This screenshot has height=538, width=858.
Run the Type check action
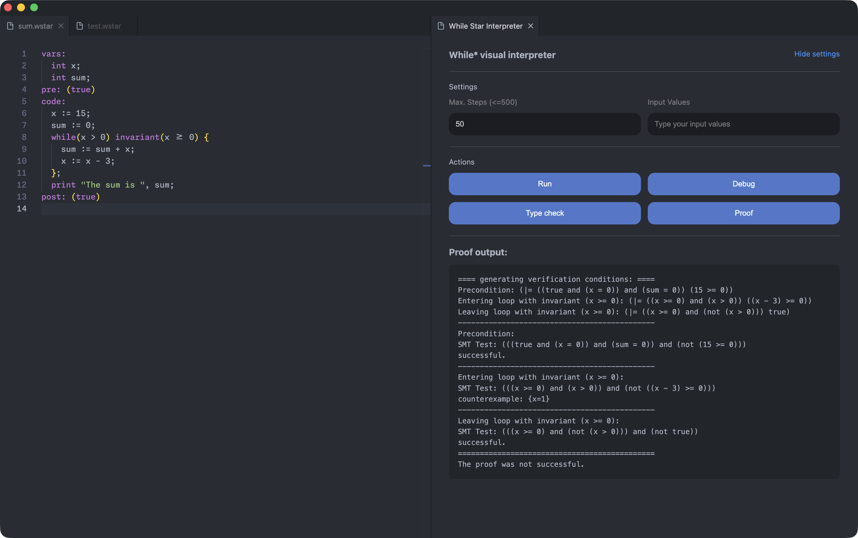[544, 213]
